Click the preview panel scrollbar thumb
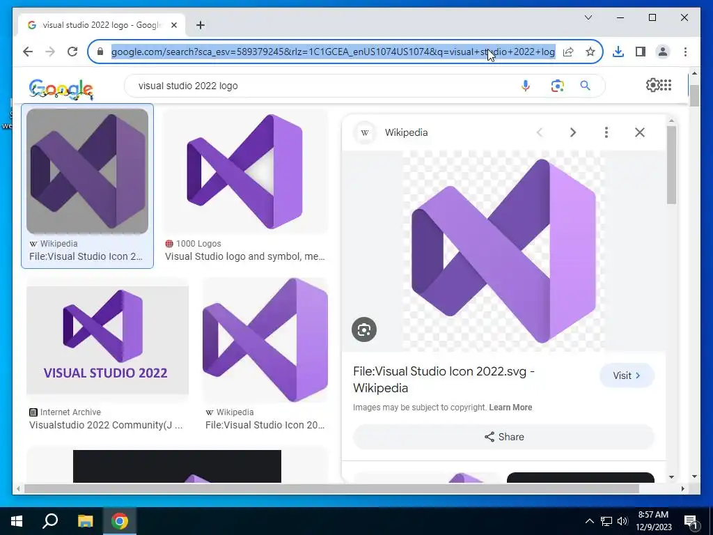713x535 pixels. [672, 164]
